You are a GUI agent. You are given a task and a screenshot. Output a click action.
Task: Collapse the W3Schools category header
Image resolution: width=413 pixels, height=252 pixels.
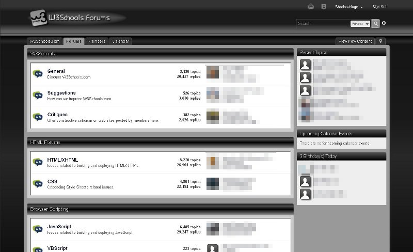point(161,54)
